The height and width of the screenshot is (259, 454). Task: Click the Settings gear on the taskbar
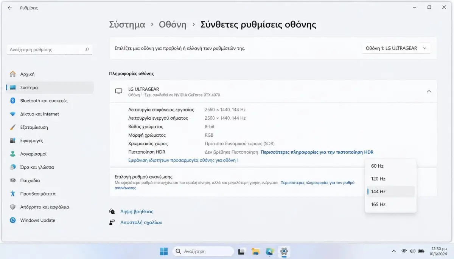click(283, 251)
